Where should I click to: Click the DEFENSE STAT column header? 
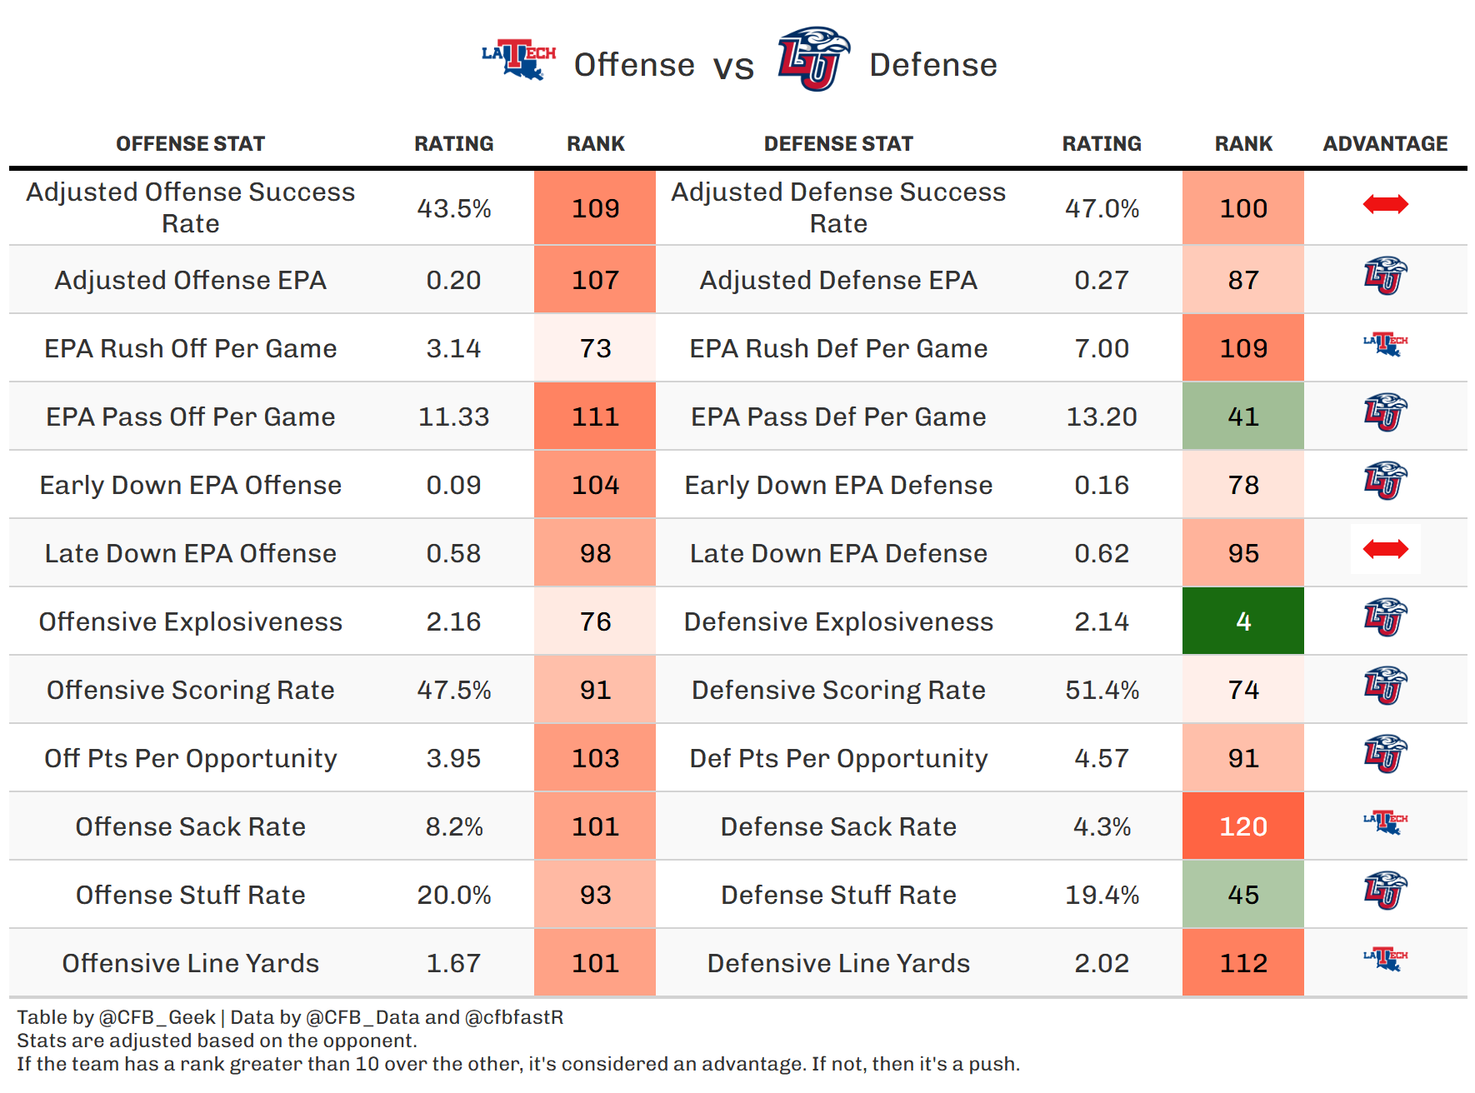coord(838,144)
